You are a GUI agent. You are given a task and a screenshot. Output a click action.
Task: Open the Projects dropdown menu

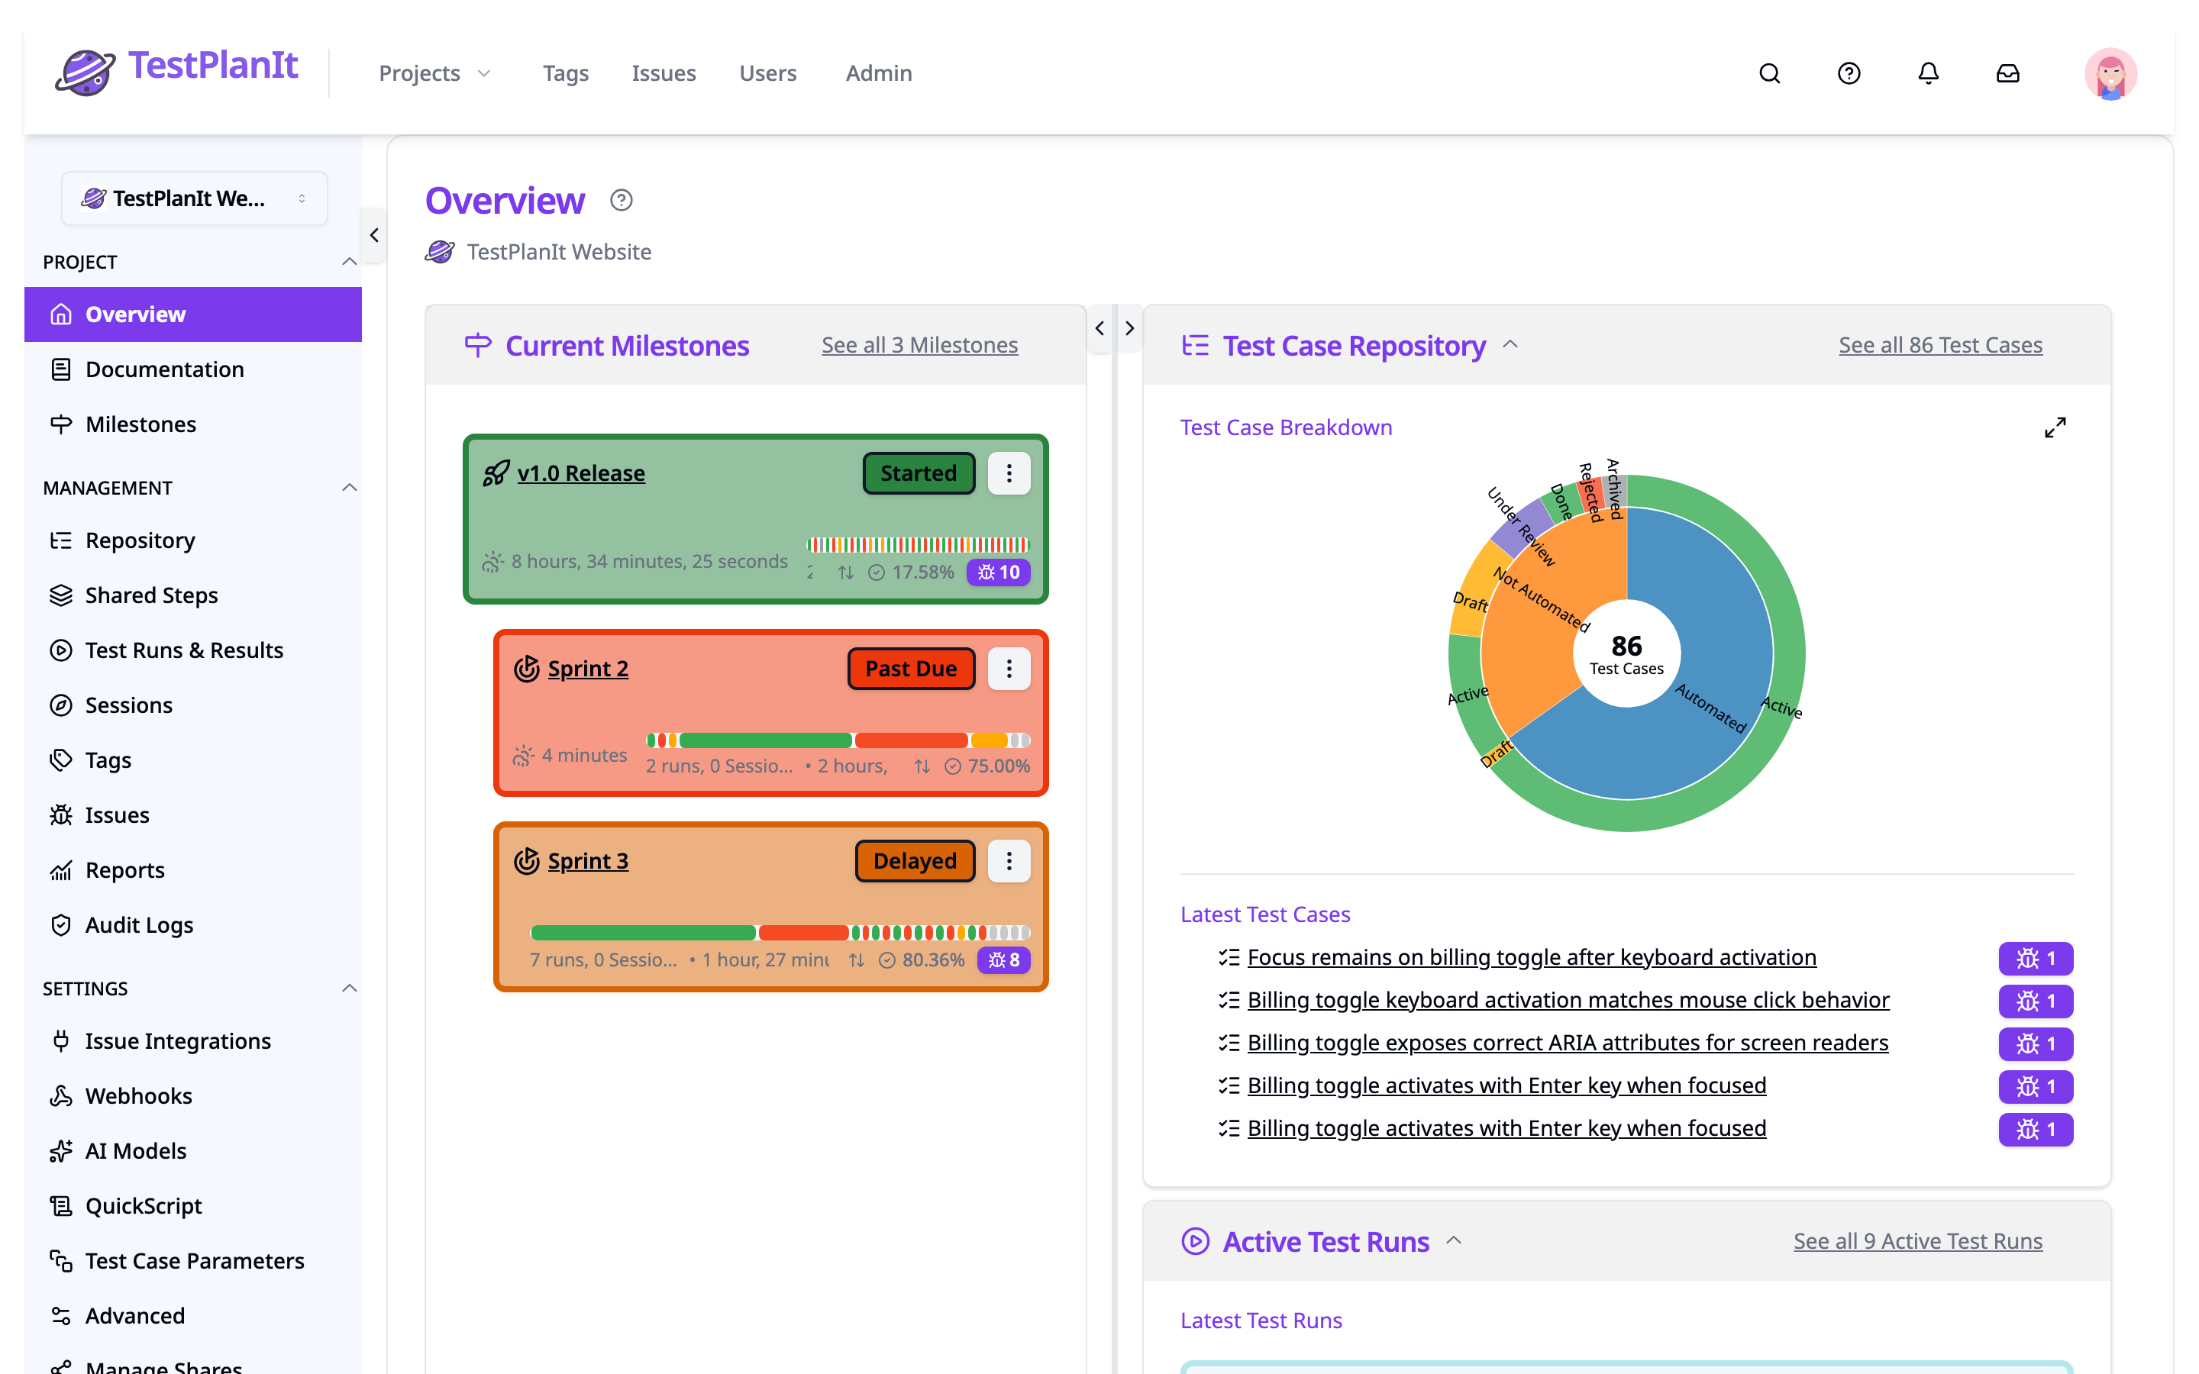point(435,73)
